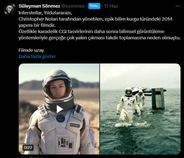Click the Filmde uzay text line
Viewport: 184px width, 158px height.
31,50
